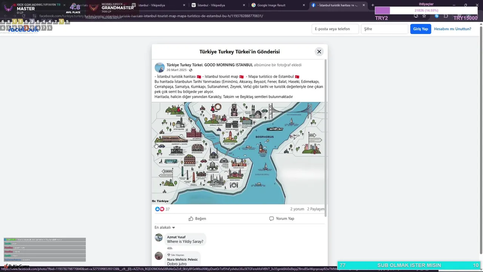Click the 37 reactions count
Viewport: 483px width, 272px height.
point(168,209)
